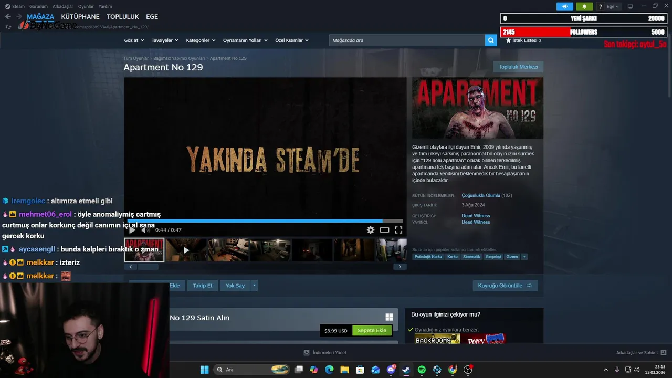
Task: Open Microsoft Store from taskbar
Action: 360,370
